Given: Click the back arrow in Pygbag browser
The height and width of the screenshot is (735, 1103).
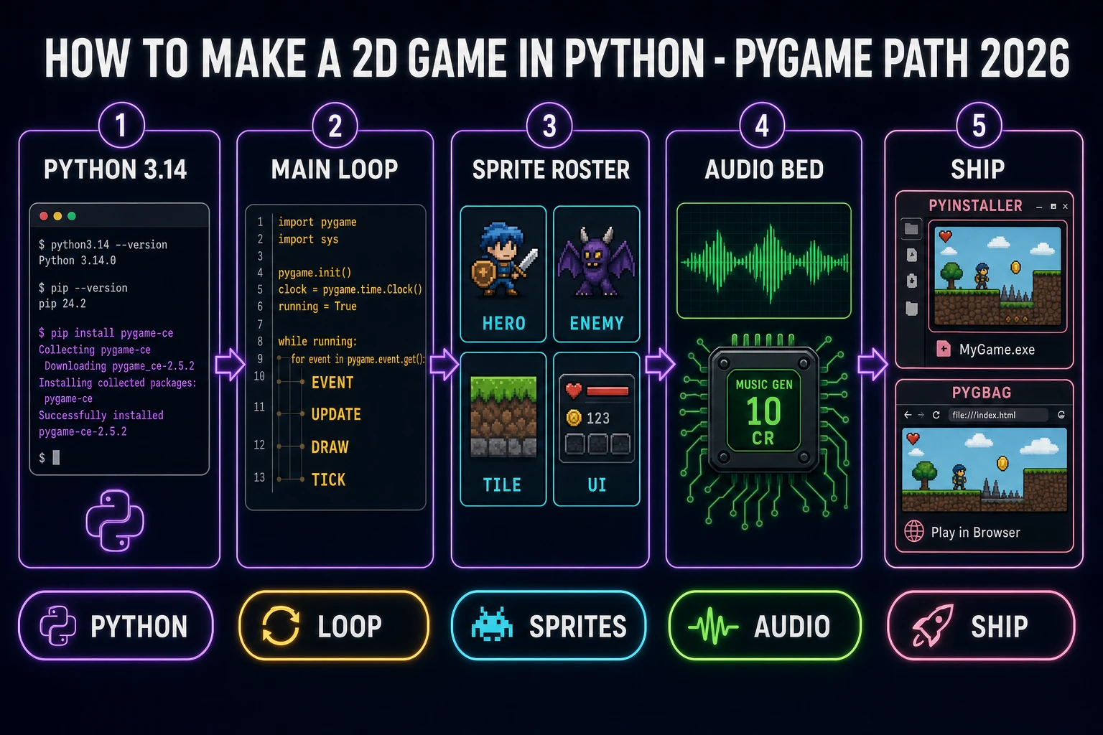Looking at the screenshot, I should click(908, 415).
